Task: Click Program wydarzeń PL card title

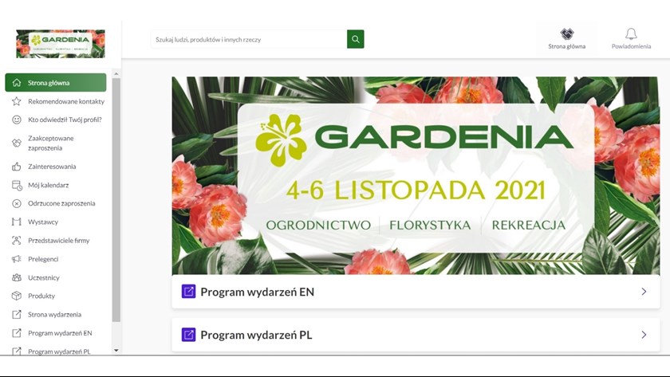Action: (256, 335)
